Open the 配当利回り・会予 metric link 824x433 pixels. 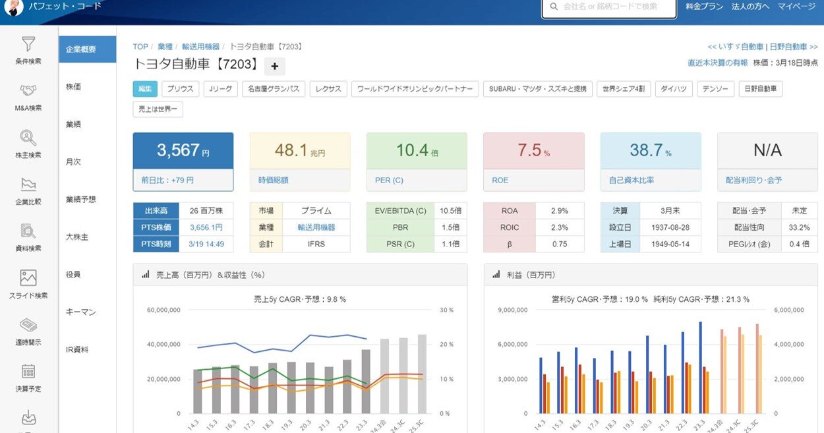point(753,179)
